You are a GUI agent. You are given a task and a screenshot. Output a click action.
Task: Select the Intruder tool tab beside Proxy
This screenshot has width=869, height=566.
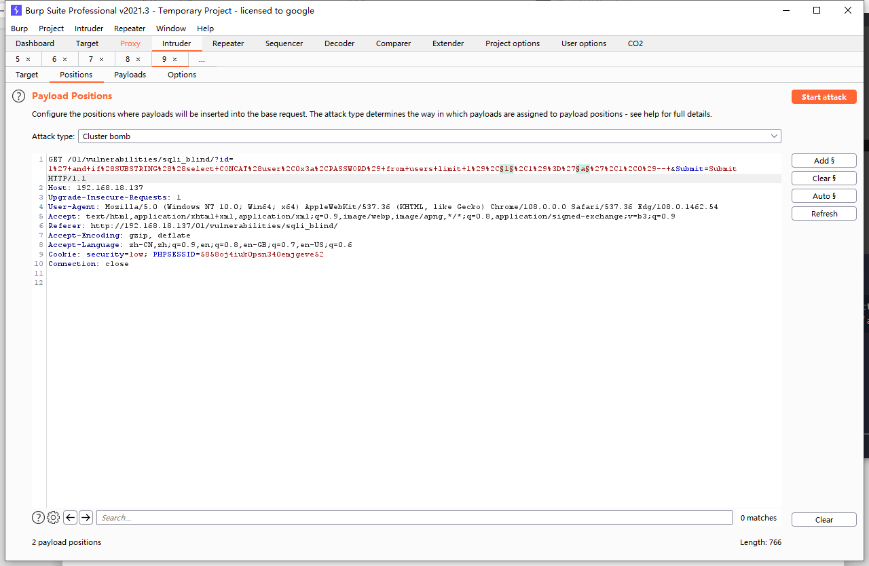coord(177,43)
